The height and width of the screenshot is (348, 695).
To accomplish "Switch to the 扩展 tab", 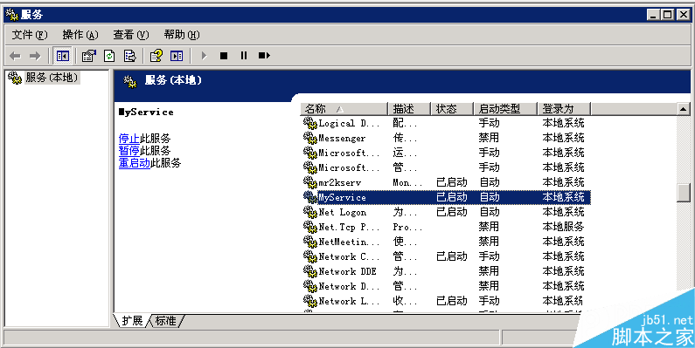I will tap(132, 321).
